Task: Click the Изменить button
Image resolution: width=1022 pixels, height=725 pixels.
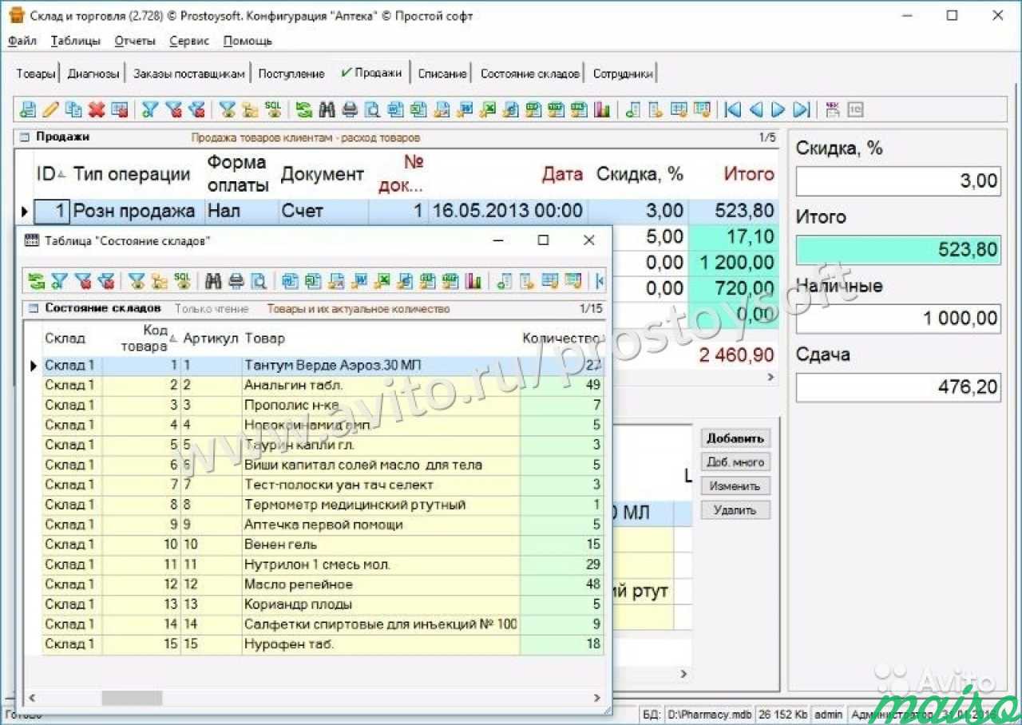Action: coord(735,486)
